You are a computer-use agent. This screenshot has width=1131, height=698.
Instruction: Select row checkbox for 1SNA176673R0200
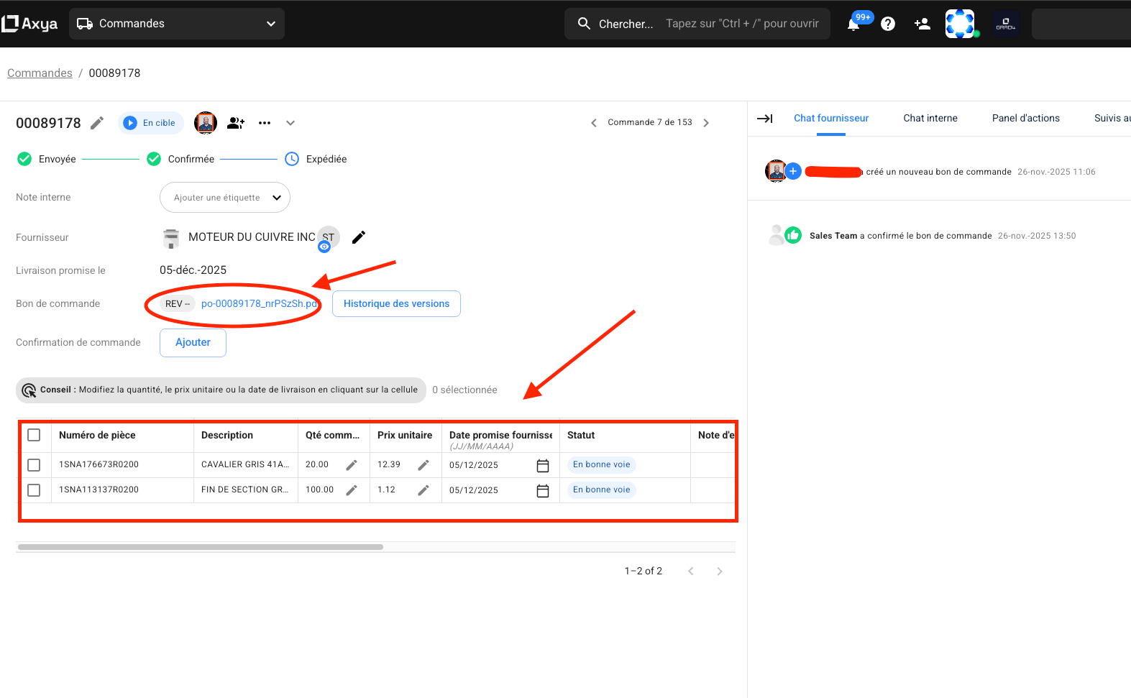pos(34,465)
